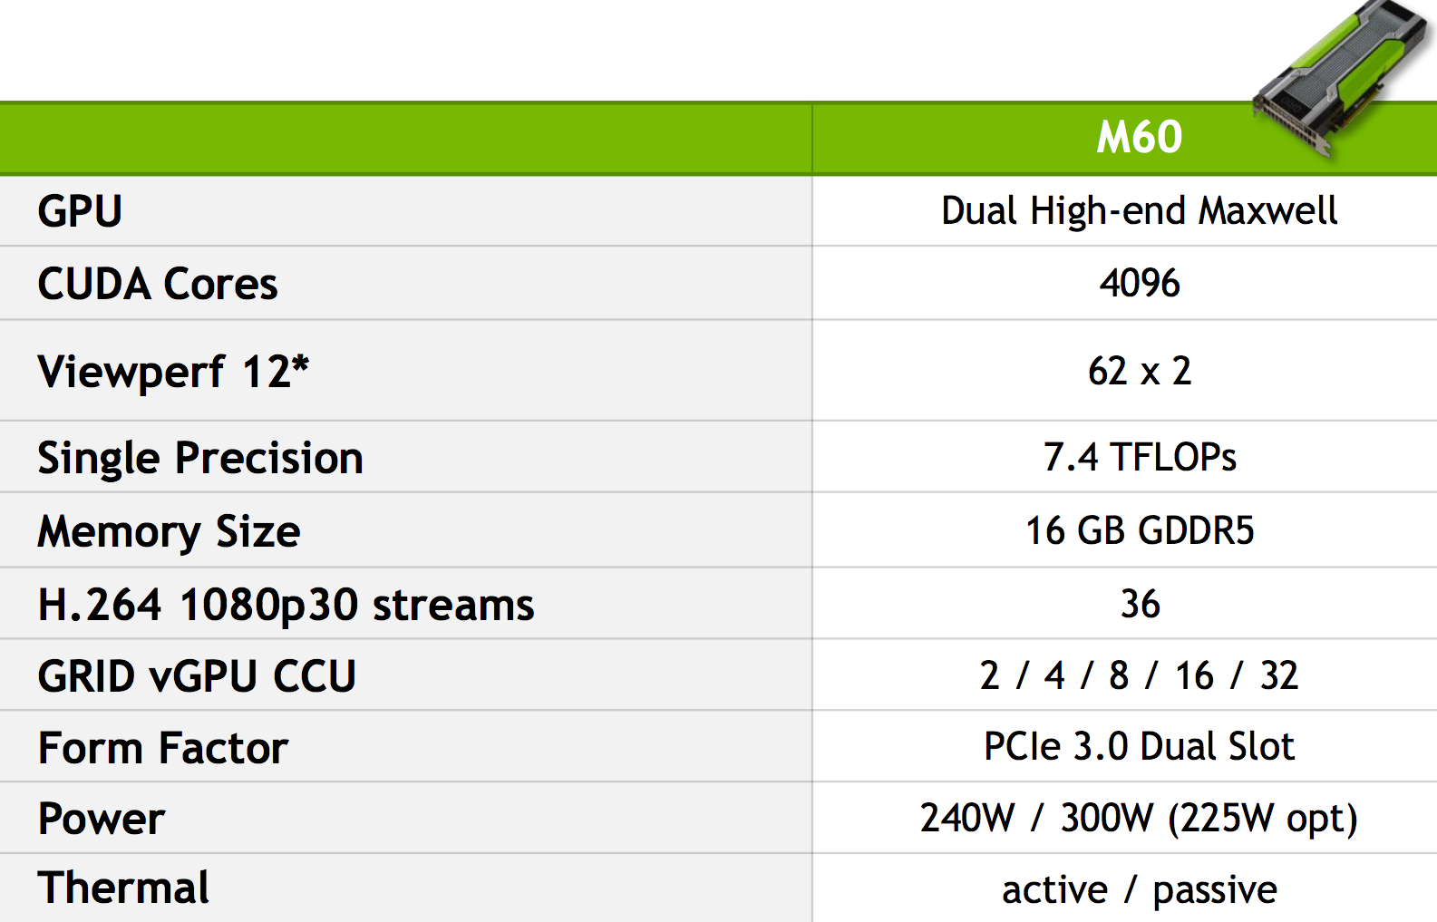Select the 62 x 2 value

click(x=1140, y=371)
